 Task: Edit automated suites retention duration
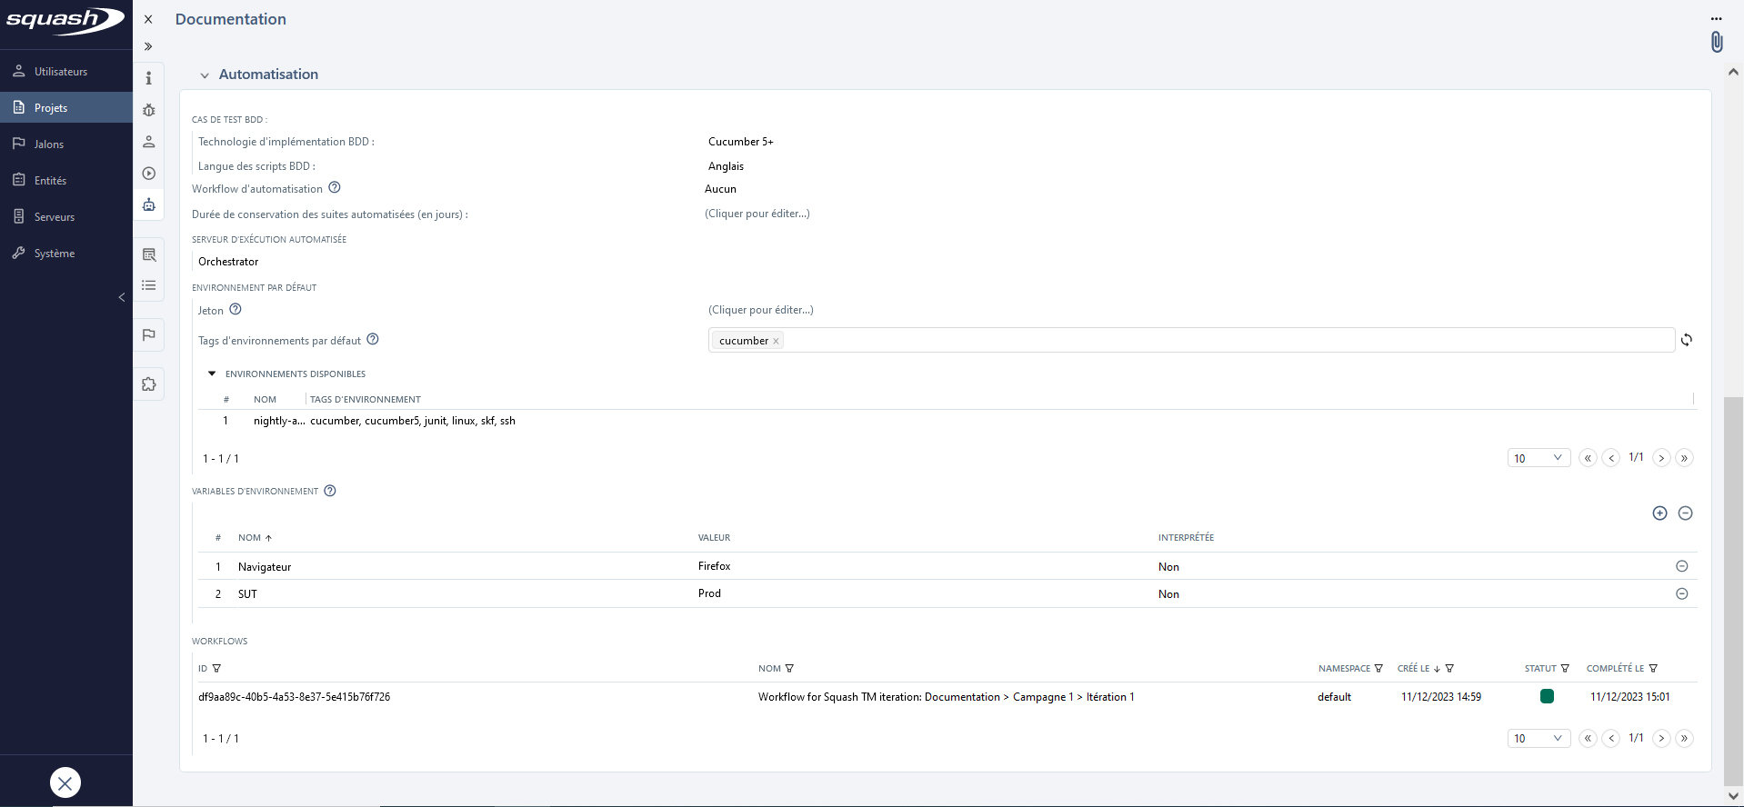[x=757, y=214]
